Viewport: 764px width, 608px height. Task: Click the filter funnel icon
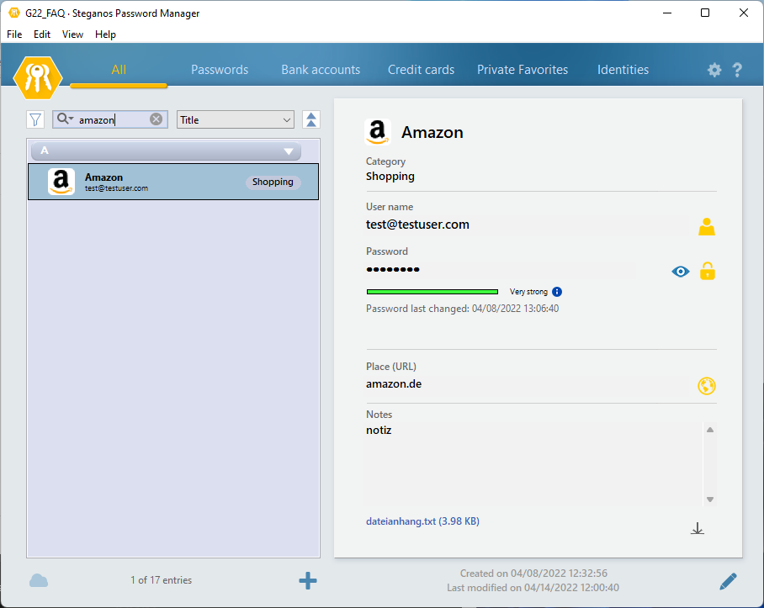(35, 119)
